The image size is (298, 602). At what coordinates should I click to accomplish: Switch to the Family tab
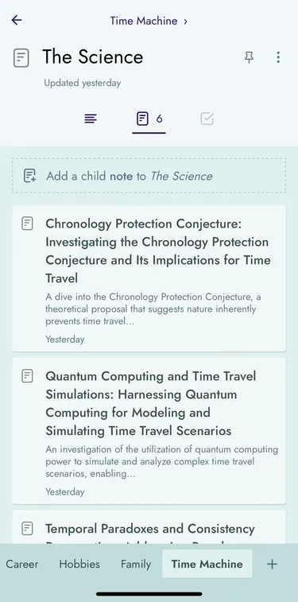(136, 564)
